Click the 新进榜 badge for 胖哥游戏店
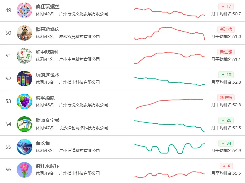Image resolution: width=245 pixels, height=183 pixels. (226, 29)
